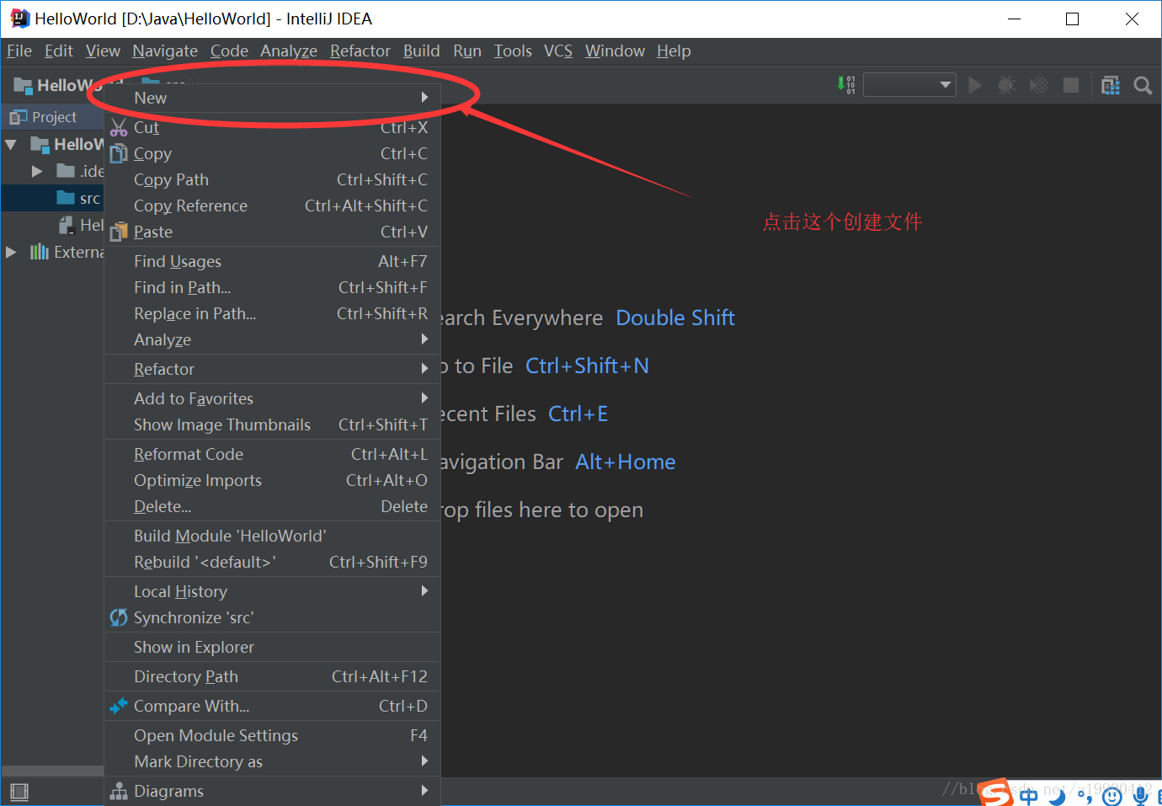Open the Project tool window tab
The image size is (1162, 806).
pyautogui.click(x=44, y=117)
